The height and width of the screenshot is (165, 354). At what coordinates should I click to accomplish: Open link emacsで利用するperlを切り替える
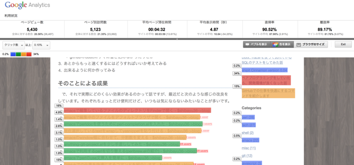pyautogui.click(x=130, y=151)
